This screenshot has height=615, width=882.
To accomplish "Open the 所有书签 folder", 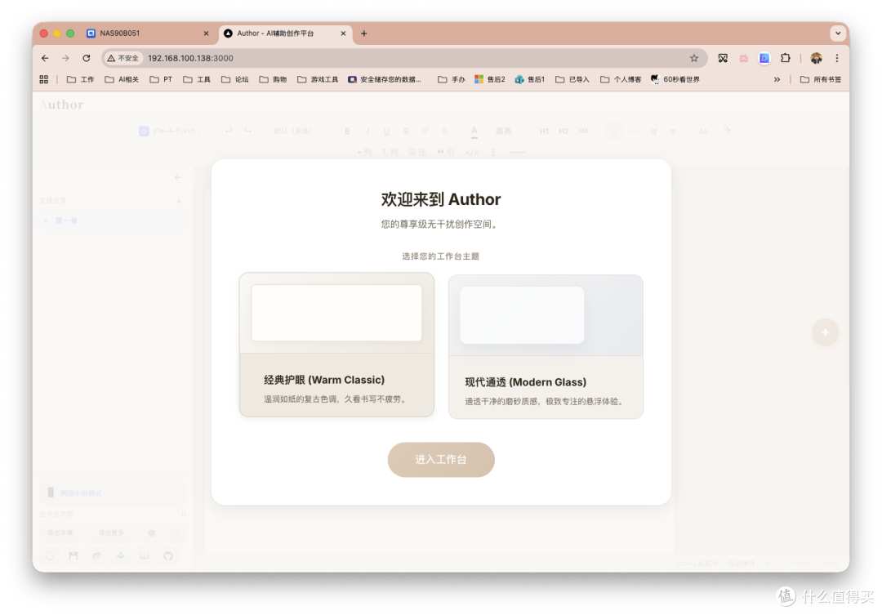I will click(x=821, y=79).
